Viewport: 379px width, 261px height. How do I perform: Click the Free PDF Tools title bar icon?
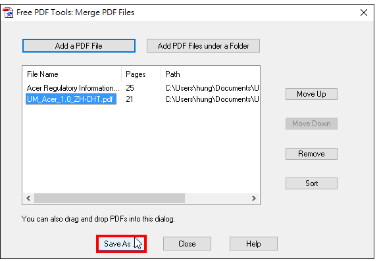point(8,12)
